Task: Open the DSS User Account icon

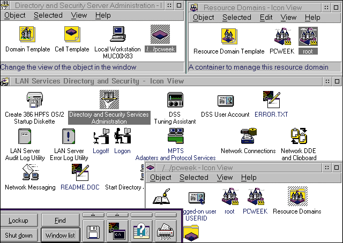Action: (x=226, y=101)
